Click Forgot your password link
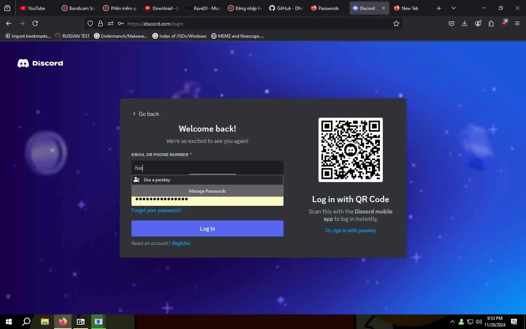The height and width of the screenshot is (329, 526). pos(156,210)
